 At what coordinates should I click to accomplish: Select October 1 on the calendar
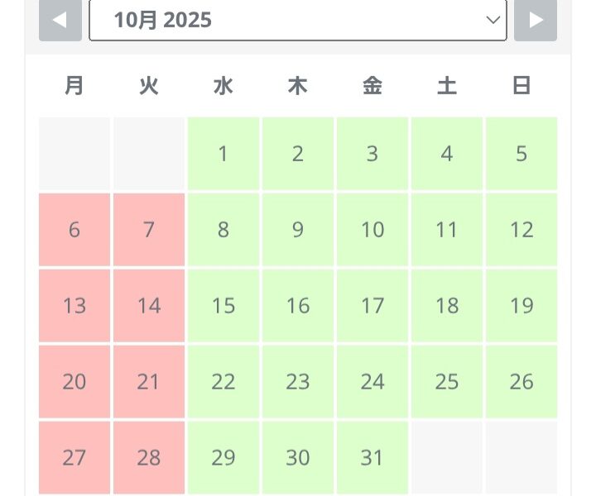pyautogui.click(x=223, y=154)
